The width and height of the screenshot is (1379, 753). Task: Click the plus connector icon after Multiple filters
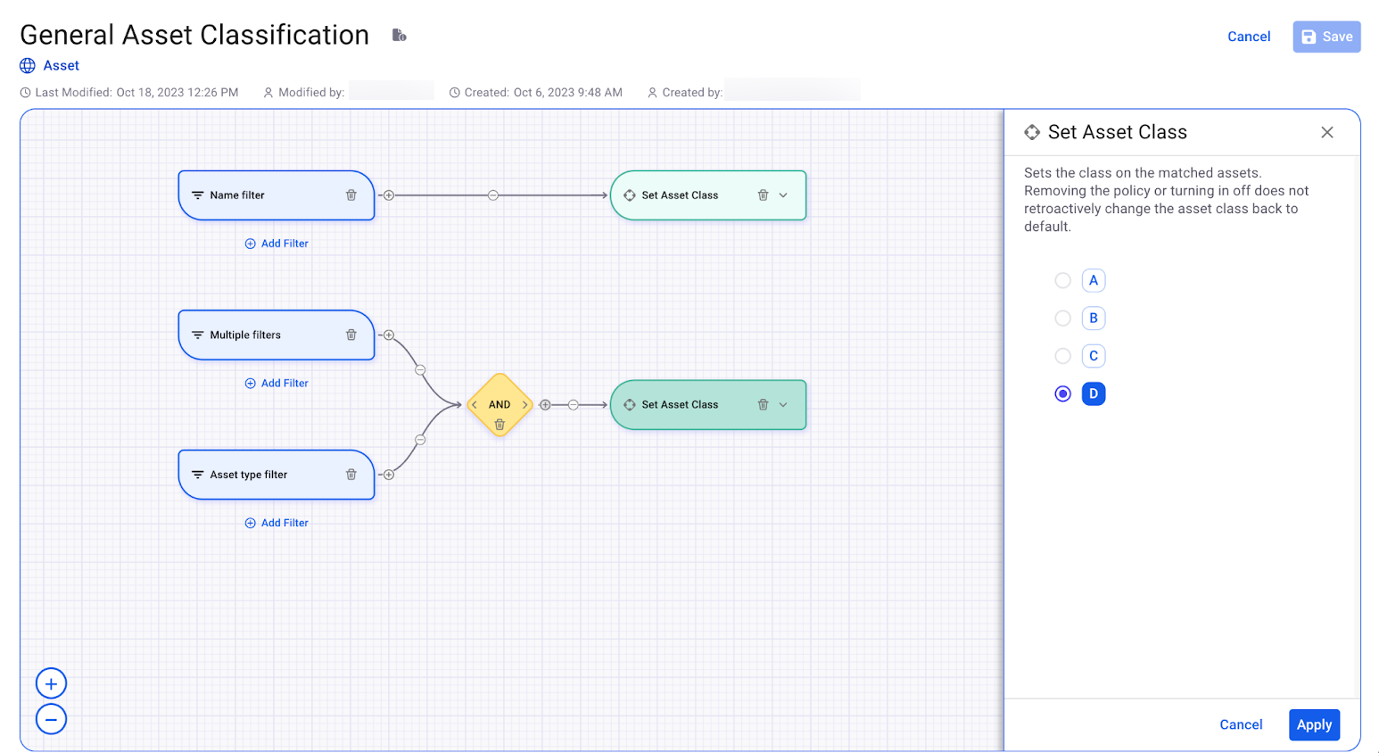(x=388, y=335)
